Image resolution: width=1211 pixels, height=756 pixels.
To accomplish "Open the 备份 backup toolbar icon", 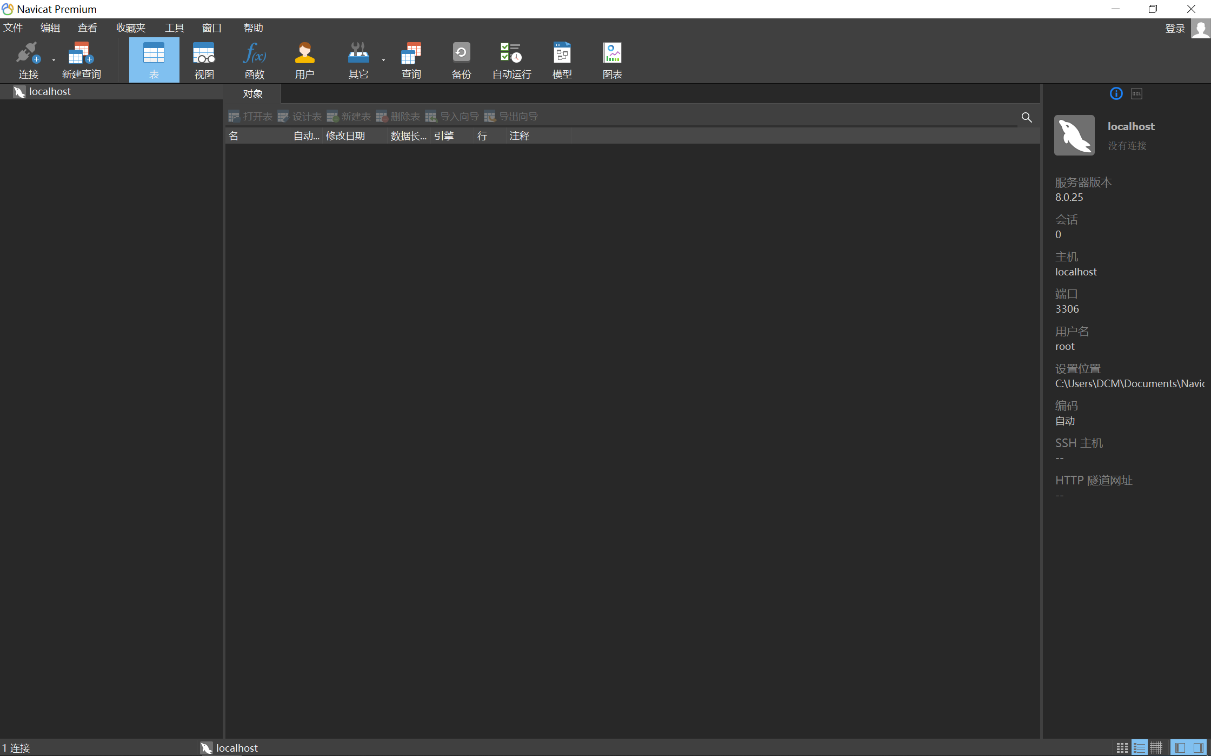I will pyautogui.click(x=461, y=60).
